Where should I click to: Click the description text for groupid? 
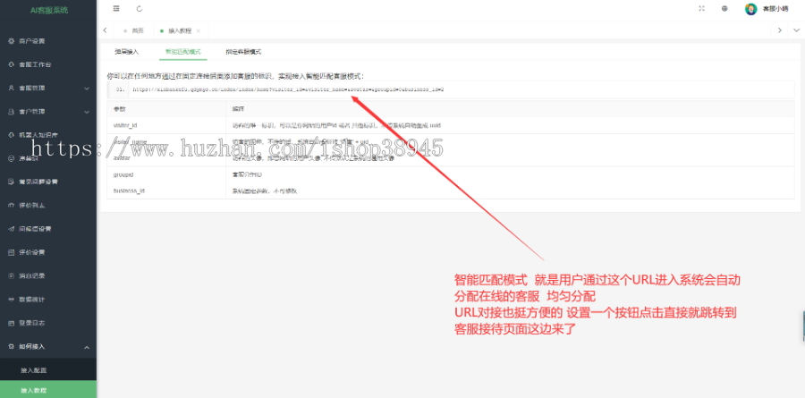(248, 174)
